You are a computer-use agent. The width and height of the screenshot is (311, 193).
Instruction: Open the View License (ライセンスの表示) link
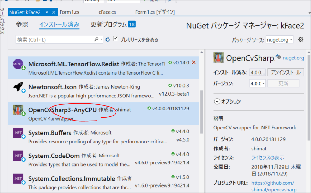[268, 158]
